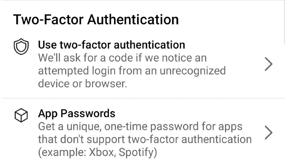
Task: Click the "(example:" text in App Passwords
Action: (x=62, y=152)
